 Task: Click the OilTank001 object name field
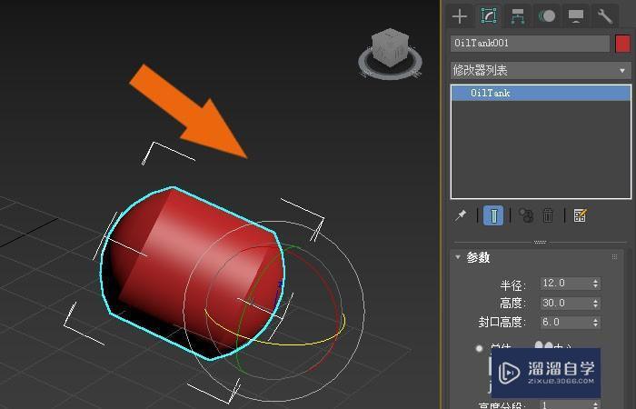530,43
